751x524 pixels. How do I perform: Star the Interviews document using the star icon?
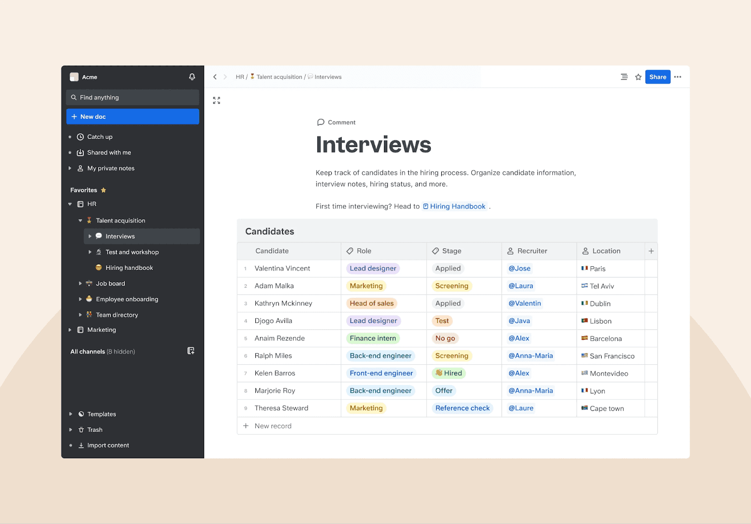point(637,77)
